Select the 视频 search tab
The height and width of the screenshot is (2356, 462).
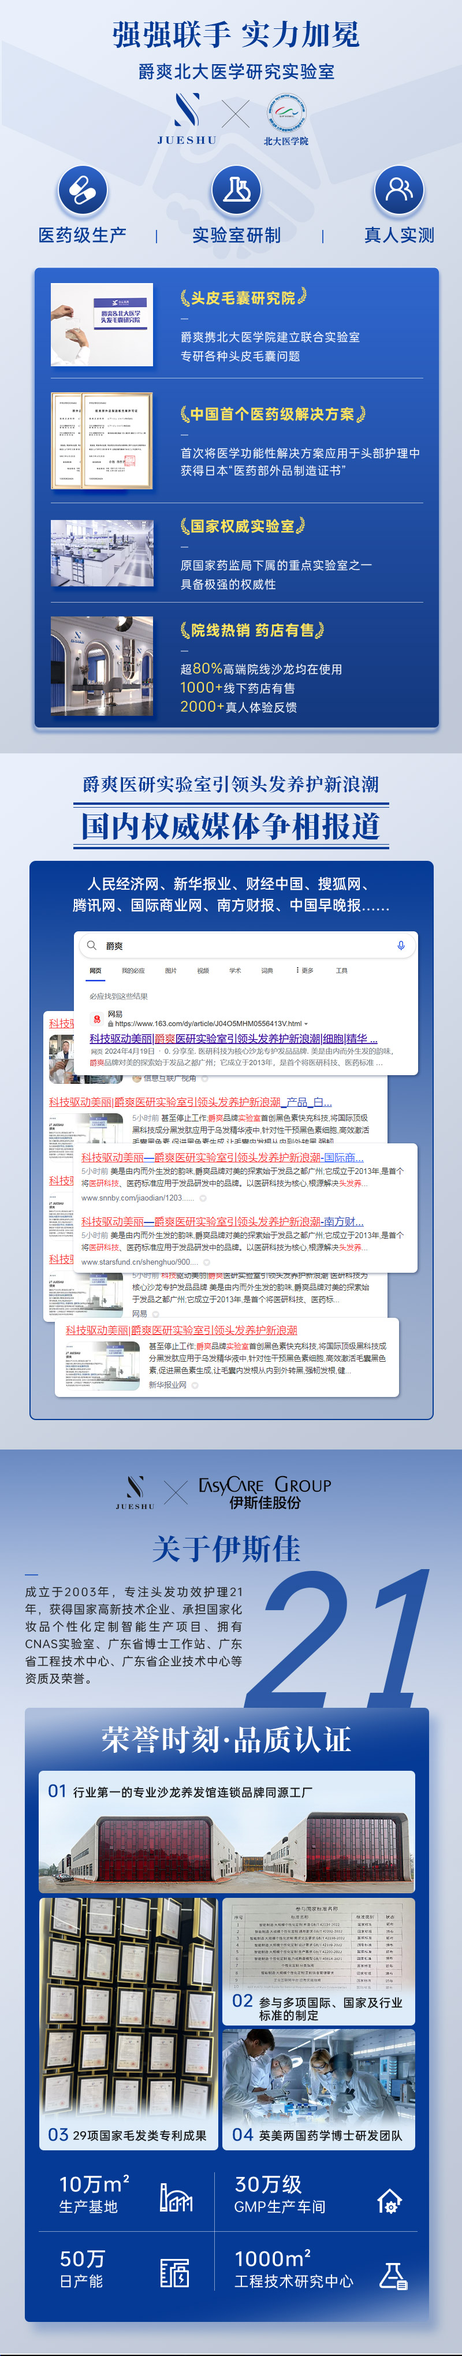coord(203,971)
